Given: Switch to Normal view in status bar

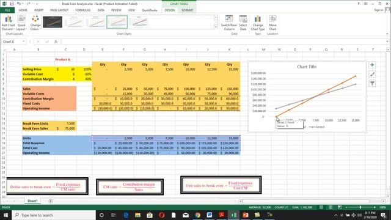Looking at the screenshot, I should 321,207.
